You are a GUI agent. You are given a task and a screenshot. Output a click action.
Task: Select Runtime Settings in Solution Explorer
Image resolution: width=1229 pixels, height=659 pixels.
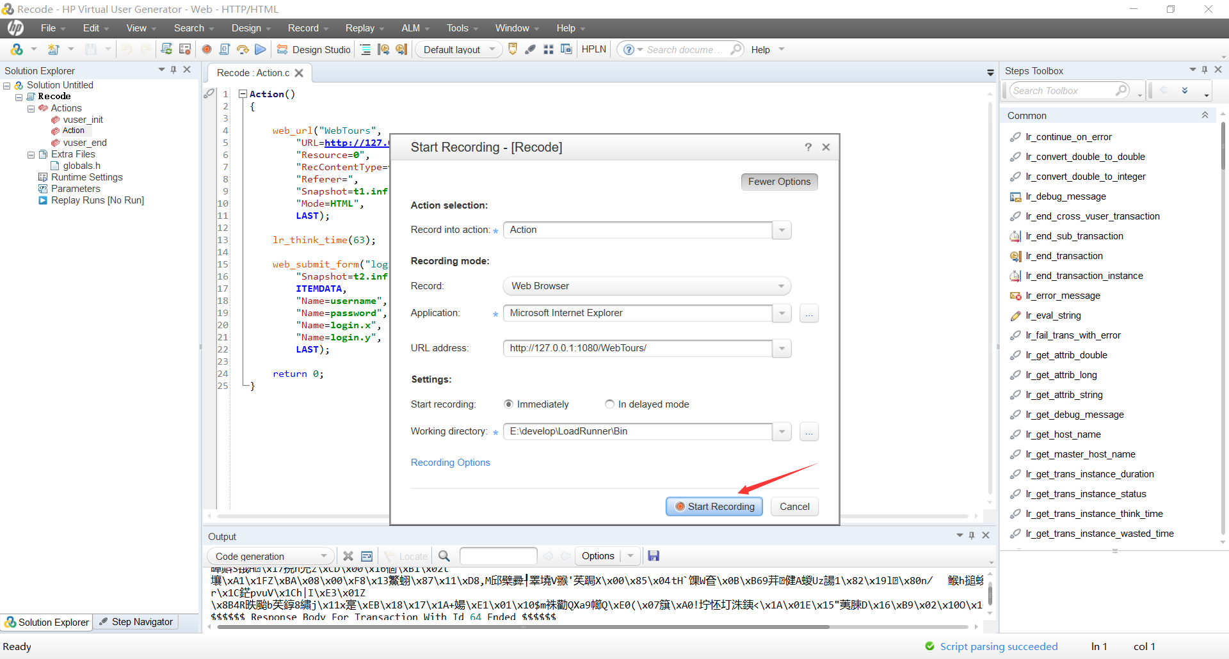click(x=86, y=177)
